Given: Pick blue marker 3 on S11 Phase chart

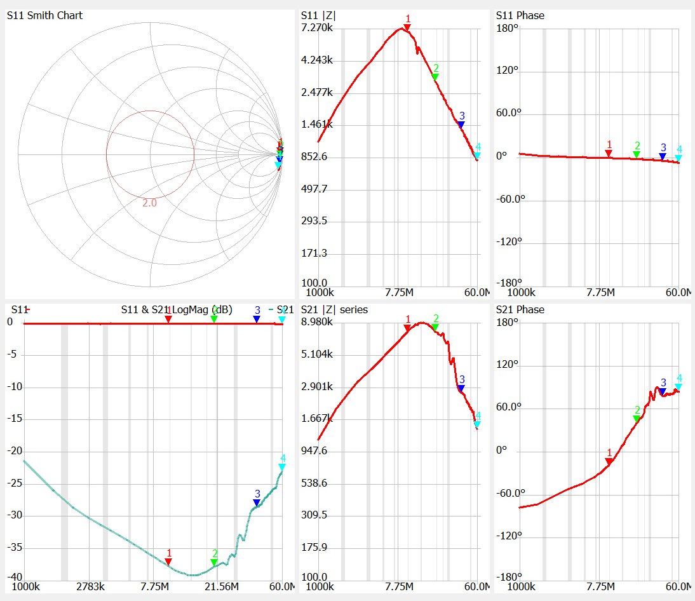Looking at the screenshot, I should pyautogui.click(x=663, y=156).
